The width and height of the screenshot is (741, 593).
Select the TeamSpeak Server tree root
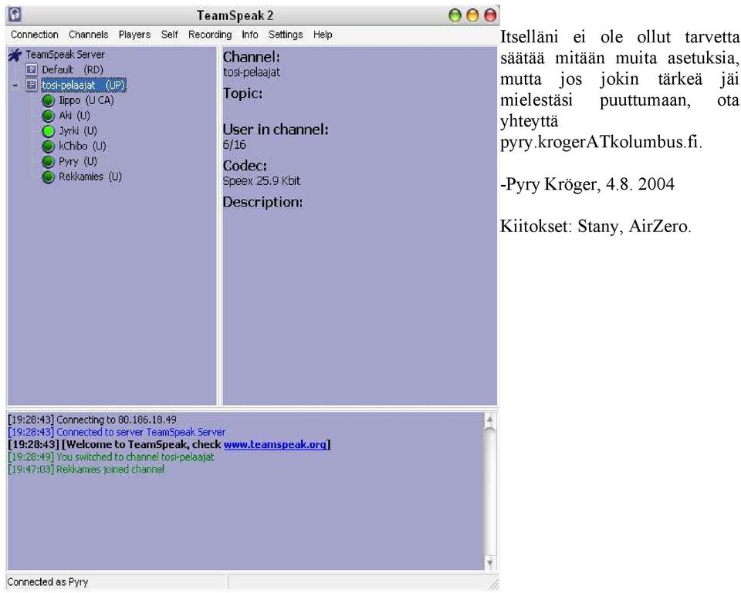pyautogui.click(x=65, y=55)
